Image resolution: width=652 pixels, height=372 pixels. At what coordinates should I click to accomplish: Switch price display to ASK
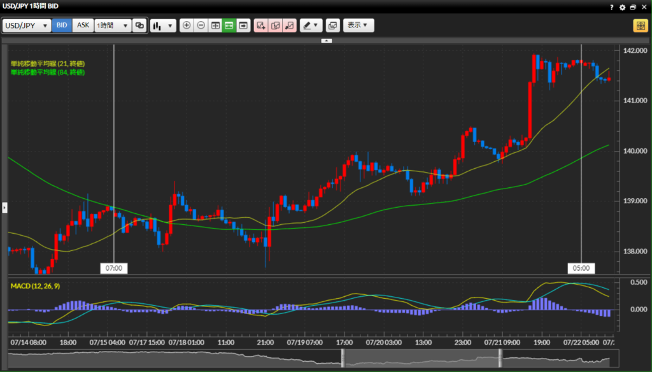tap(83, 25)
